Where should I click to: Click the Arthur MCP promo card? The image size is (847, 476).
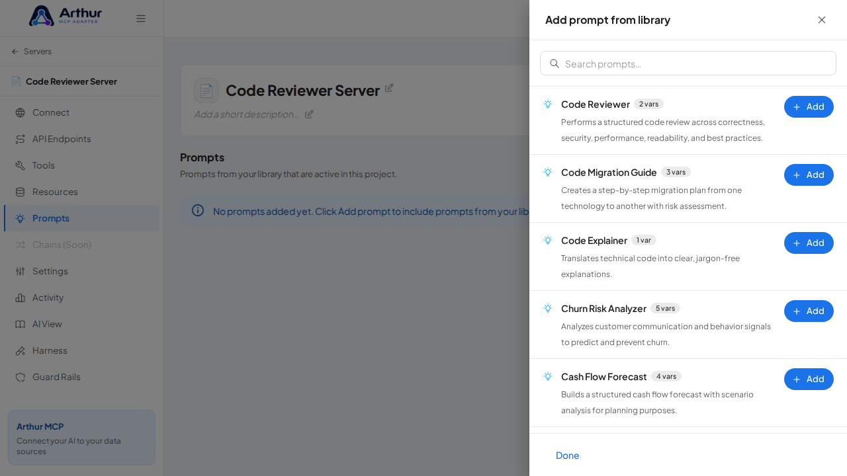tap(81, 438)
